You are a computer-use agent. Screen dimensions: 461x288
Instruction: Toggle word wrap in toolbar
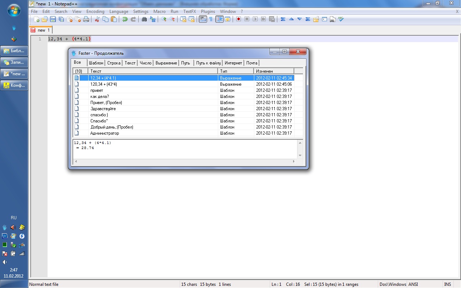pyautogui.click(x=203, y=19)
